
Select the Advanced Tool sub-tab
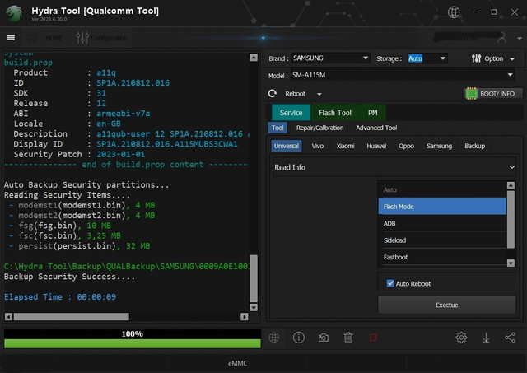tap(376, 128)
